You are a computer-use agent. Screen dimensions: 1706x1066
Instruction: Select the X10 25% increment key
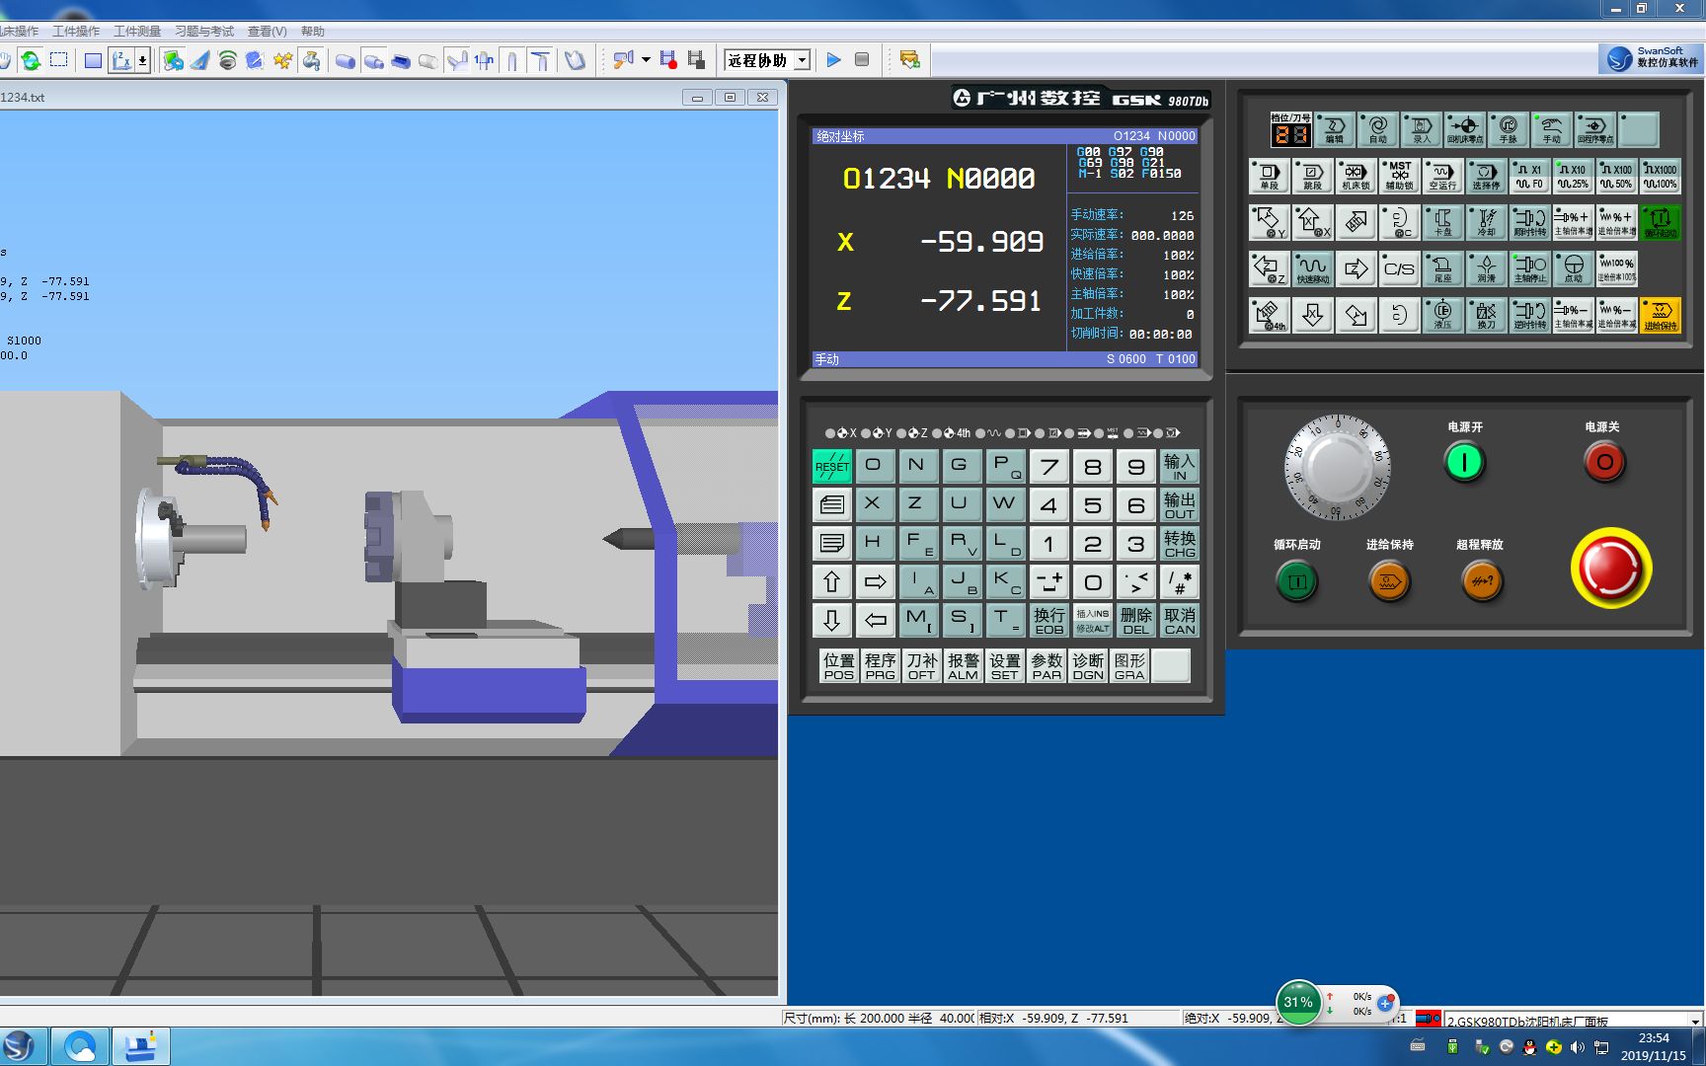[x=1573, y=176]
